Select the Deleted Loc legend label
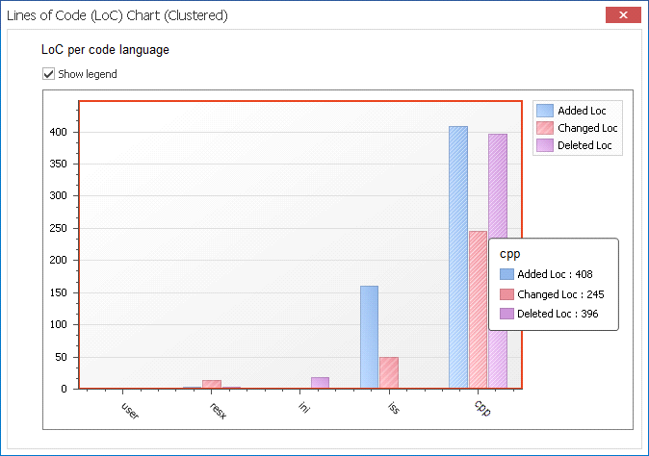 point(584,145)
